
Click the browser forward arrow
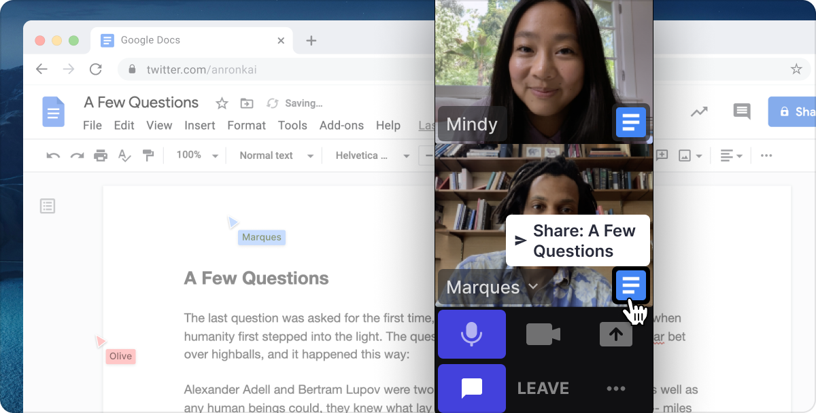(x=69, y=69)
